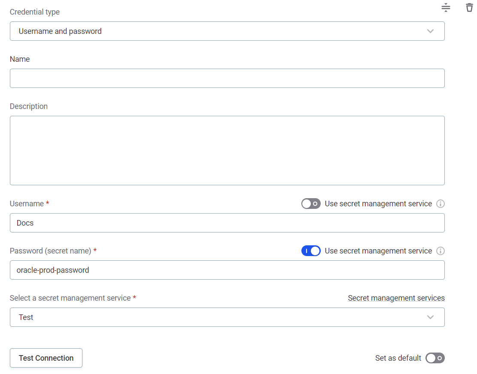
Task: Select a different credential type than Username and password
Action: pos(227,31)
